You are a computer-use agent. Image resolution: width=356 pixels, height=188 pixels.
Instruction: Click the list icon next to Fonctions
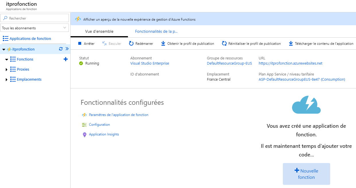pyautogui.click(x=13, y=59)
